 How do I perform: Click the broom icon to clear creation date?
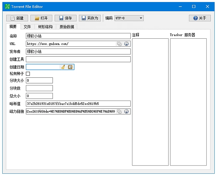click(63, 67)
